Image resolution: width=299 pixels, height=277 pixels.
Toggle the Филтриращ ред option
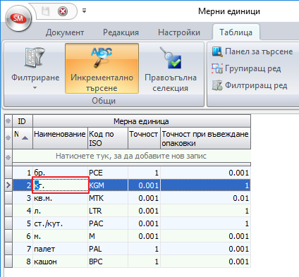click(x=250, y=85)
